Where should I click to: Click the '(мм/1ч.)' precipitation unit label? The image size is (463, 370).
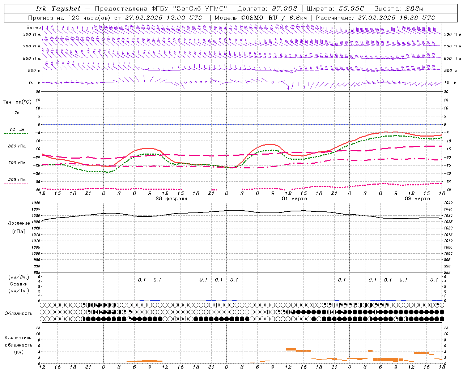tap(19, 291)
